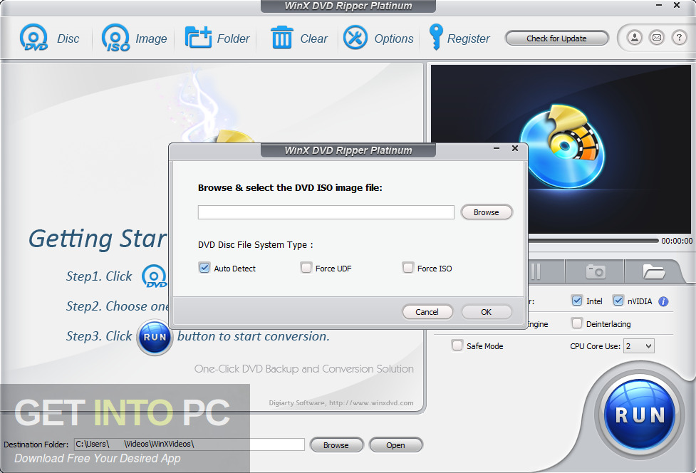The image size is (696, 473).
Task: Click Destination Folder path field
Action: point(189,445)
